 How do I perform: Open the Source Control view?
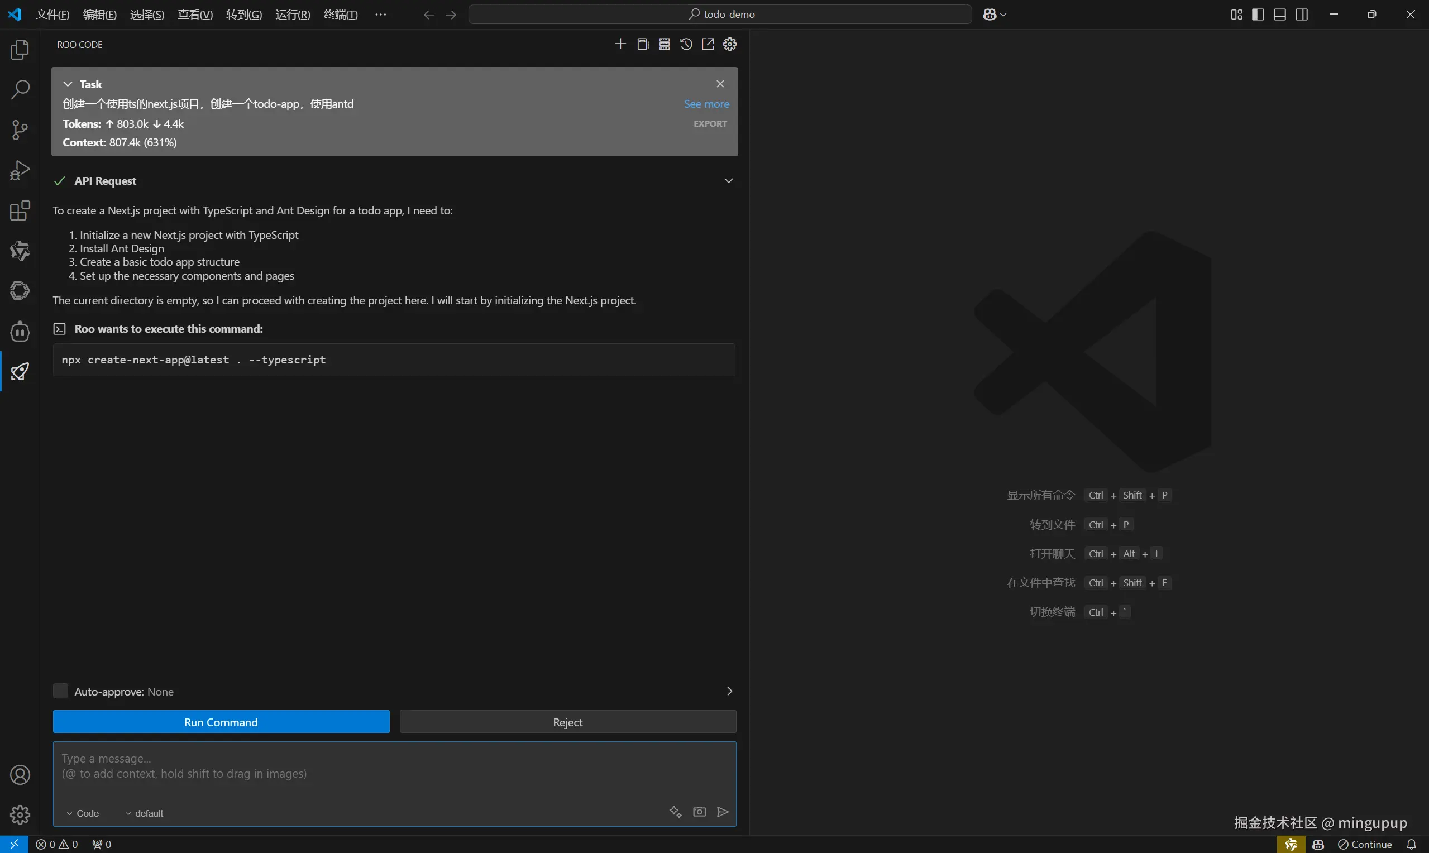pyautogui.click(x=20, y=130)
